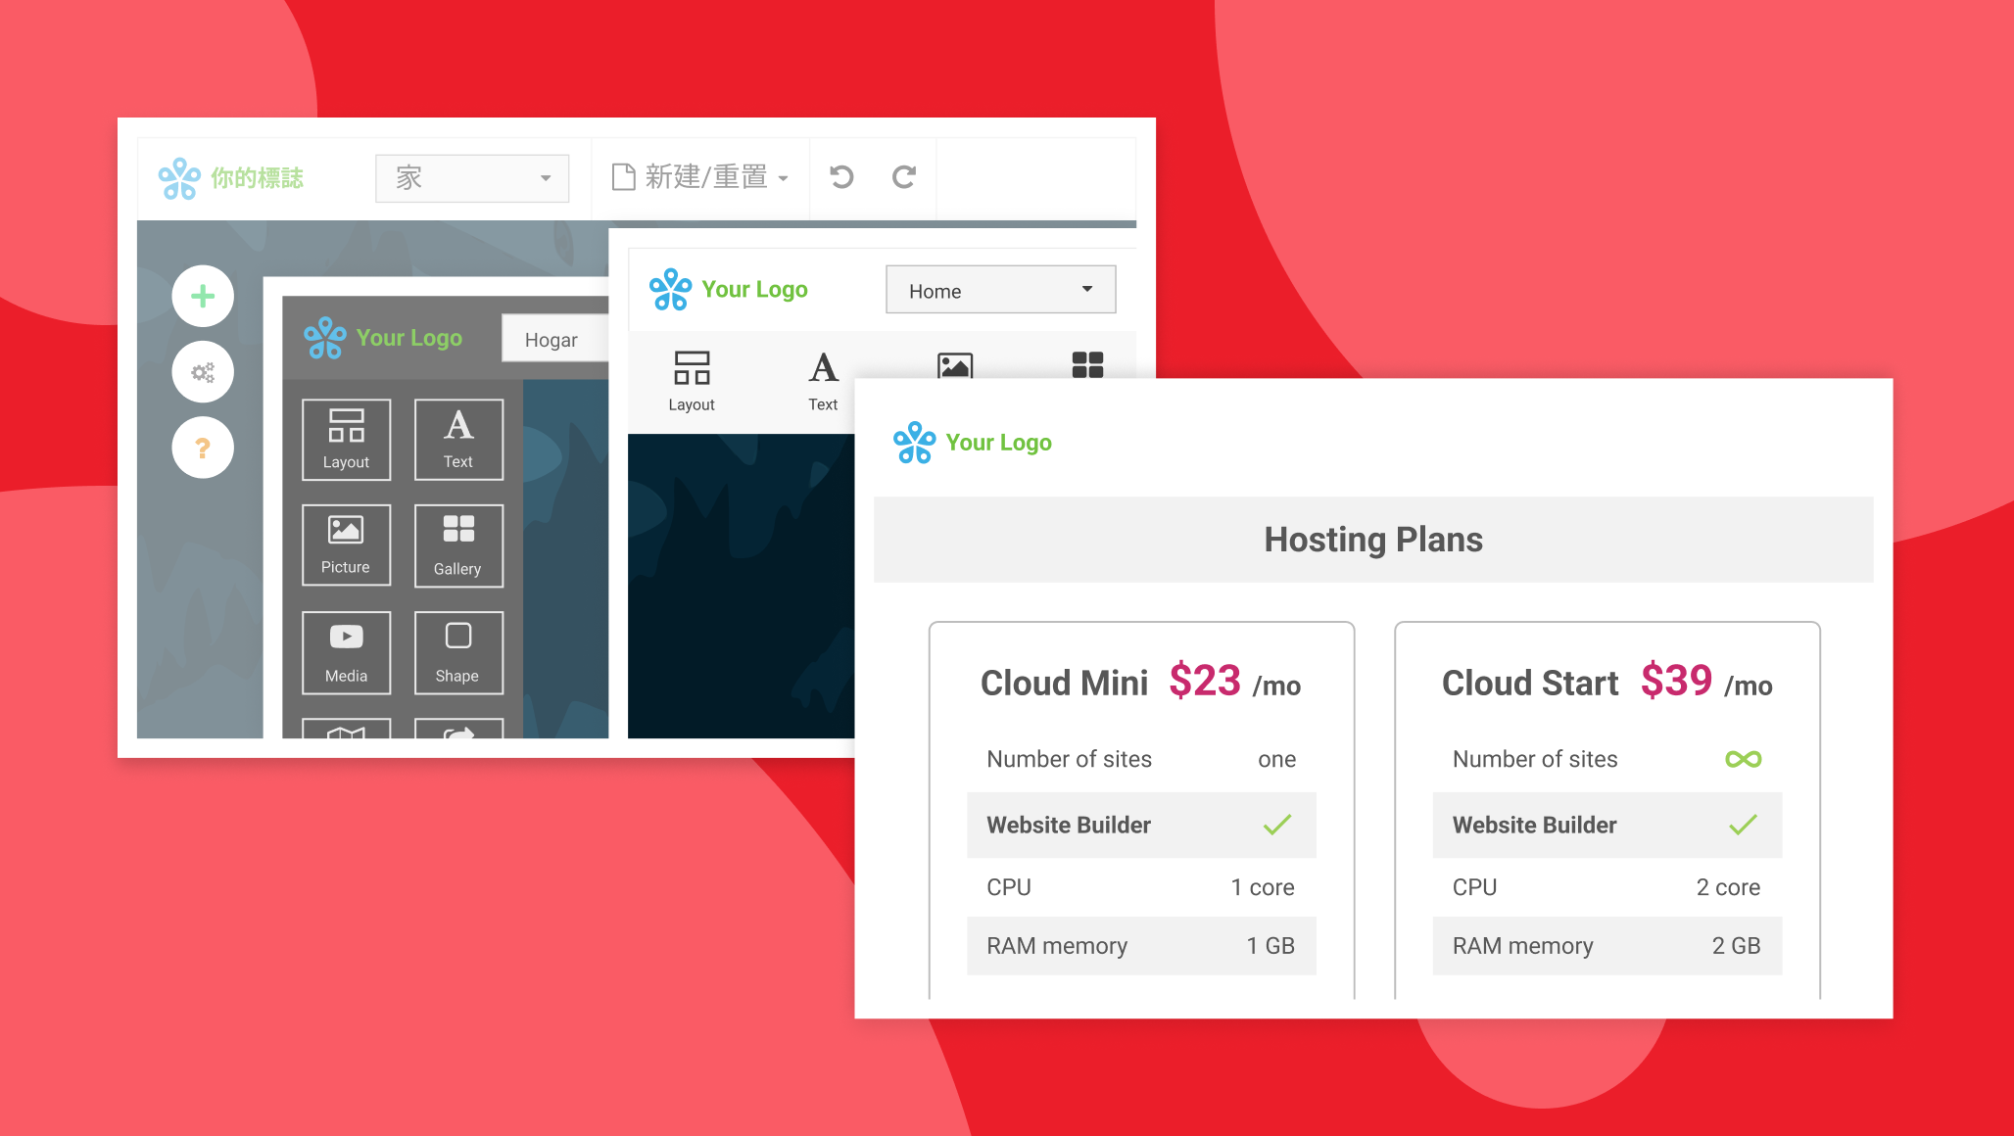The image size is (2014, 1136).
Task: Choose the Picture tool in dark panel
Action: pyautogui.click(x=346, y=544)
